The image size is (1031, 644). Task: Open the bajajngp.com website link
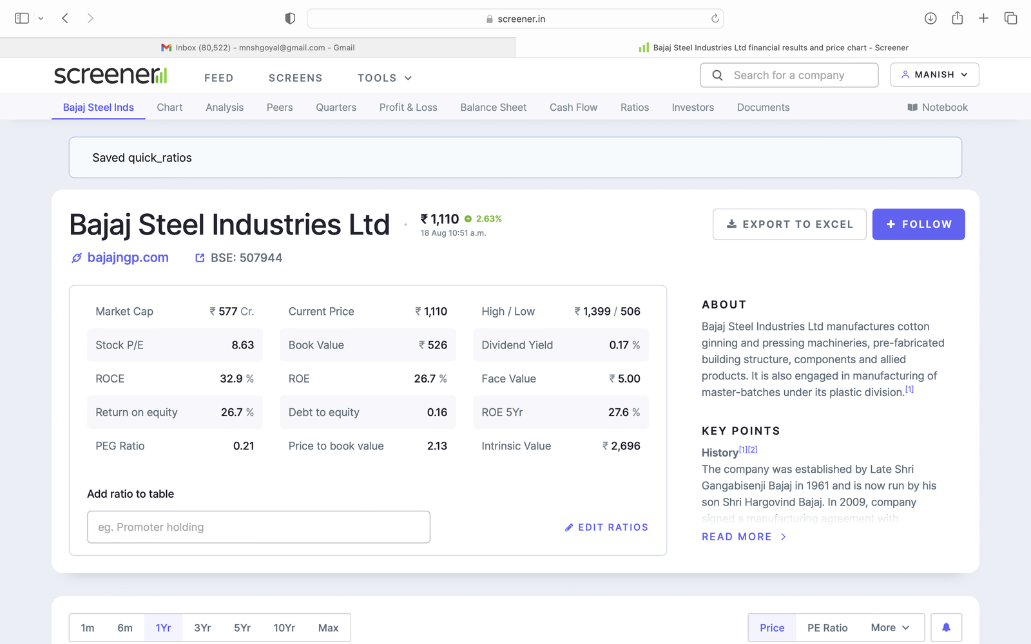(x=128, y=258)
